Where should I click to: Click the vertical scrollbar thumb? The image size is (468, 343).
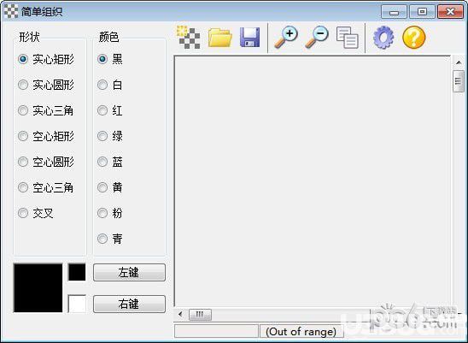click(x=458, y=81)
